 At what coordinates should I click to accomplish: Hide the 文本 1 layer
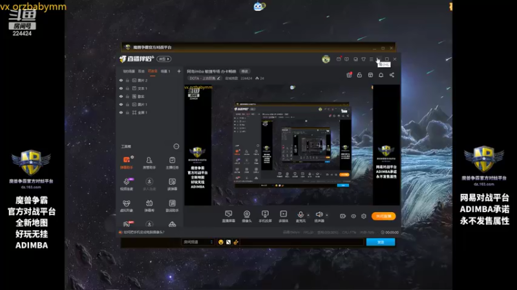[121, 88]
